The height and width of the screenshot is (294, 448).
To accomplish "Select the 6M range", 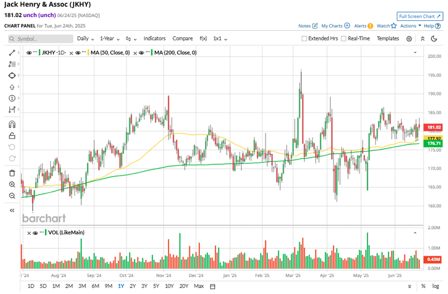I will point(95,286).
